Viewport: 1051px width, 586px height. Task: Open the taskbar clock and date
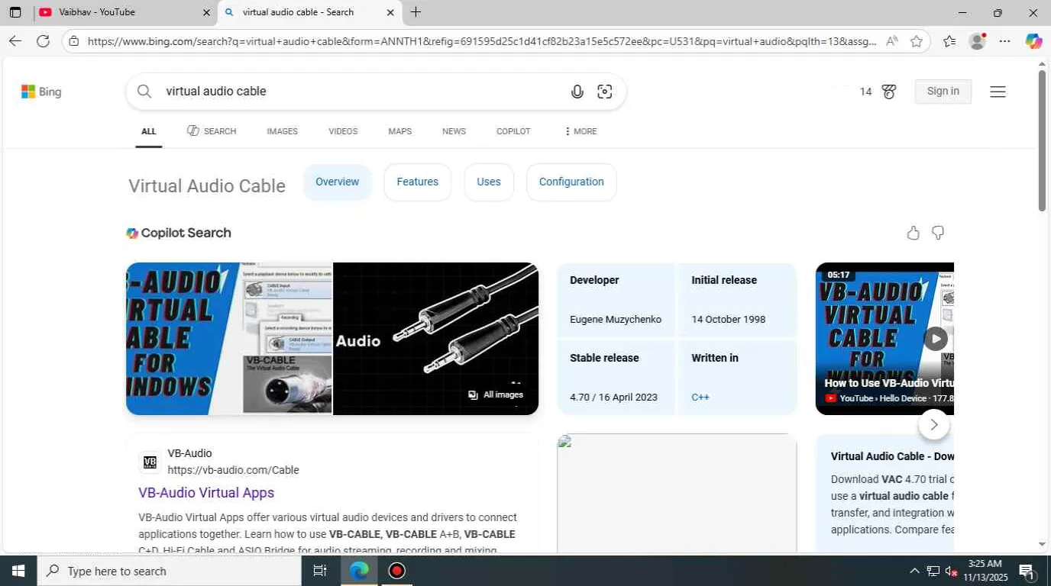coord(985,571)
